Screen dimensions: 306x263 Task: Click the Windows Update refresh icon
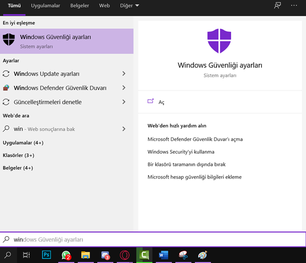(x=6, y=74)
